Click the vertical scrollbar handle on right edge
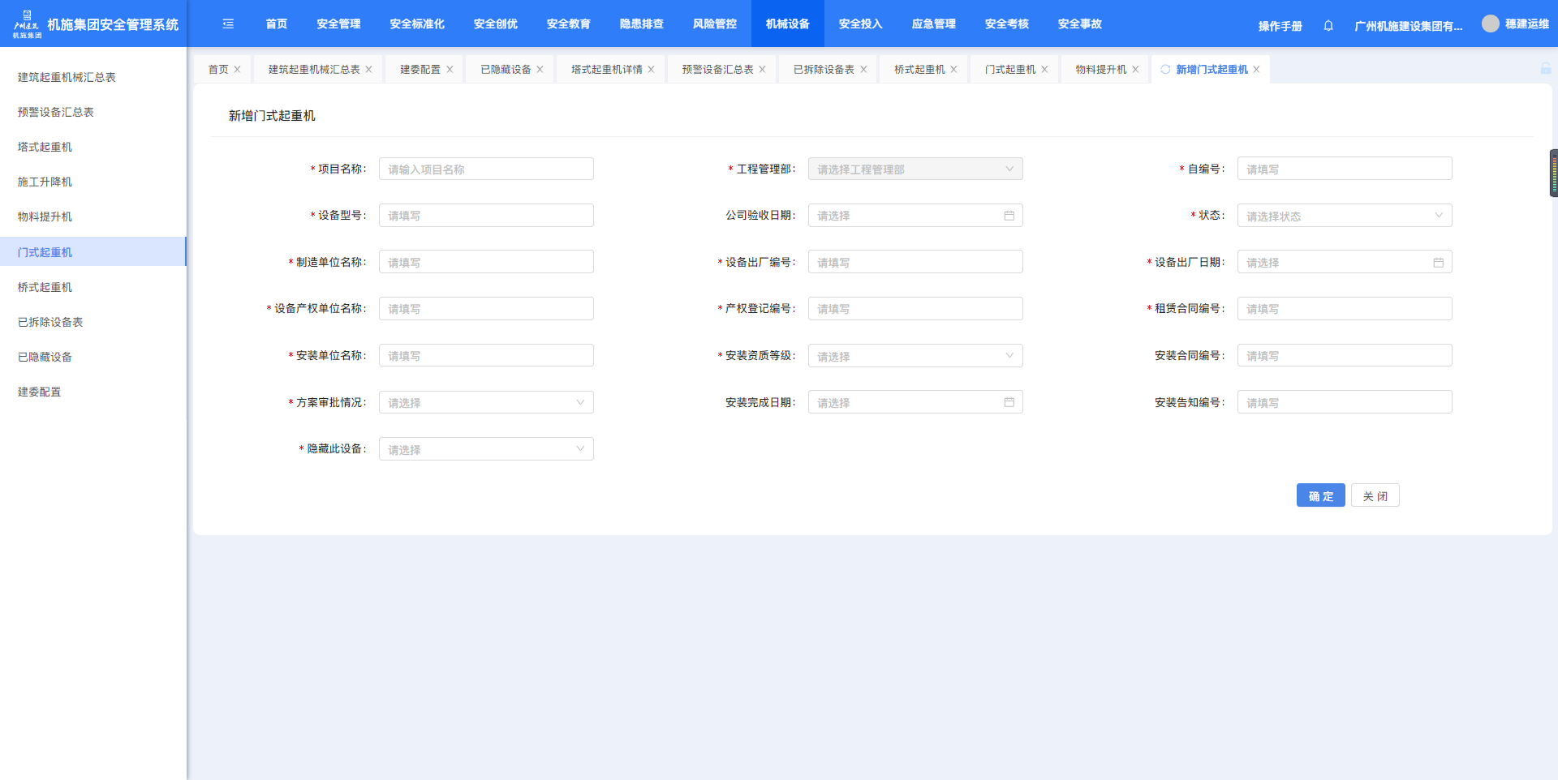 click(x=1553, y=173)
